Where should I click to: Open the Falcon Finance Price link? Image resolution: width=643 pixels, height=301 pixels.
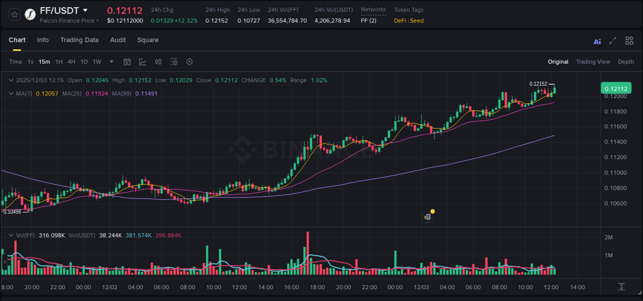pyautogui.click(x=69, y=21)
